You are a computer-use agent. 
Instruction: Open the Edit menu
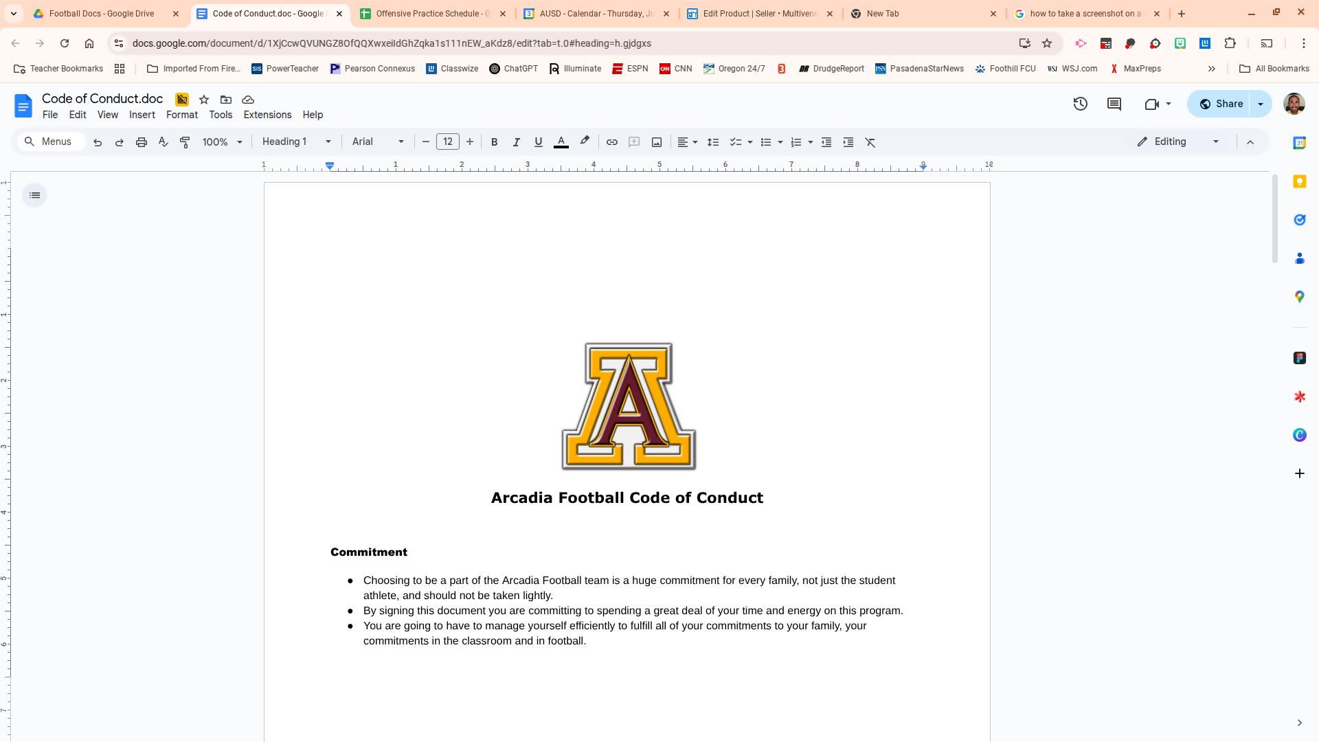78,115
